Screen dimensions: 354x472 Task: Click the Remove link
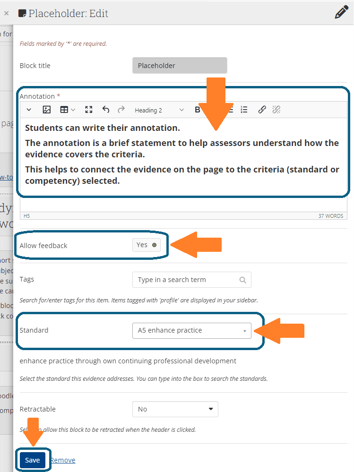[x=63, y=460]
